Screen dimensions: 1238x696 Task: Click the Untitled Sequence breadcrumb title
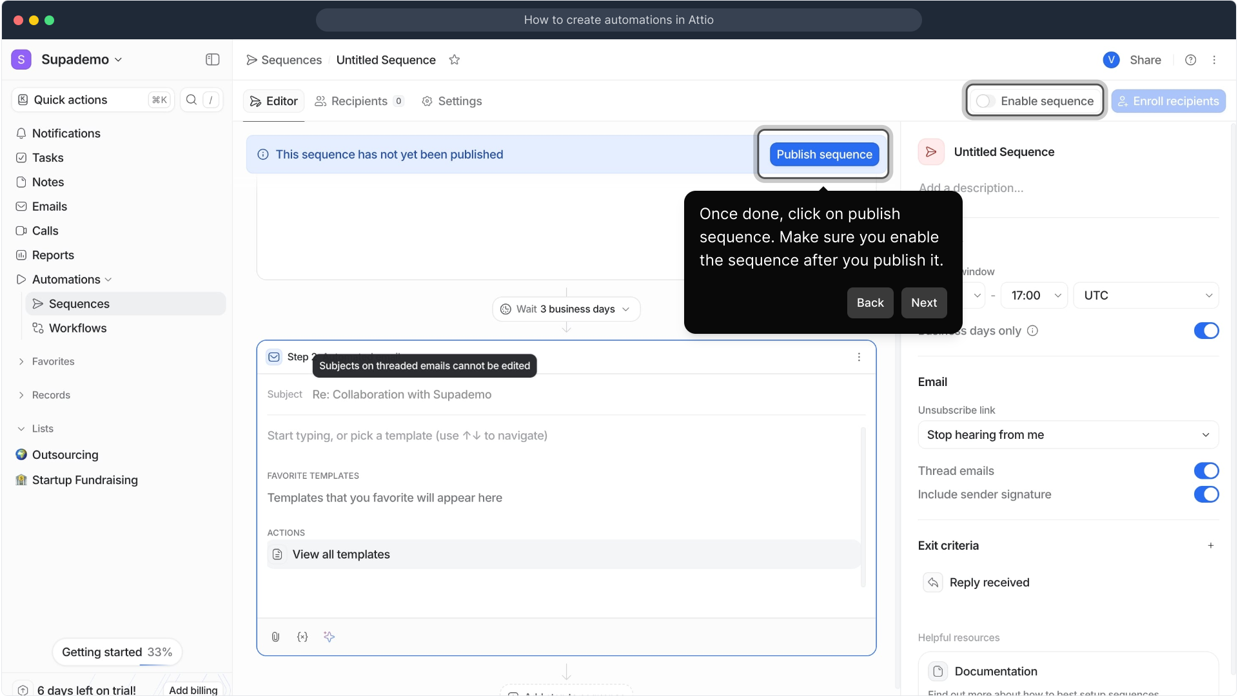(386, 60)
